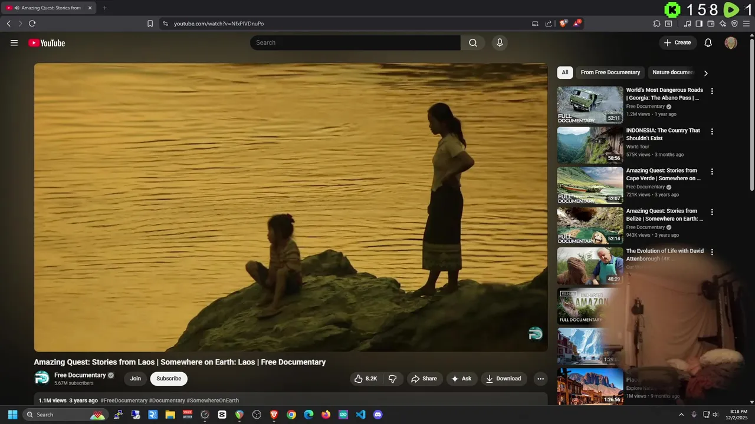Screen dimensions: 755x424
Task: Open options for Belize video
Action: (712, 212)
